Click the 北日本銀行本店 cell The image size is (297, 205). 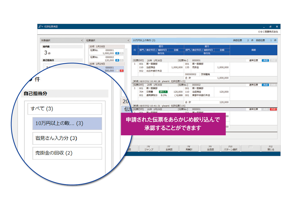pos(154,71)
